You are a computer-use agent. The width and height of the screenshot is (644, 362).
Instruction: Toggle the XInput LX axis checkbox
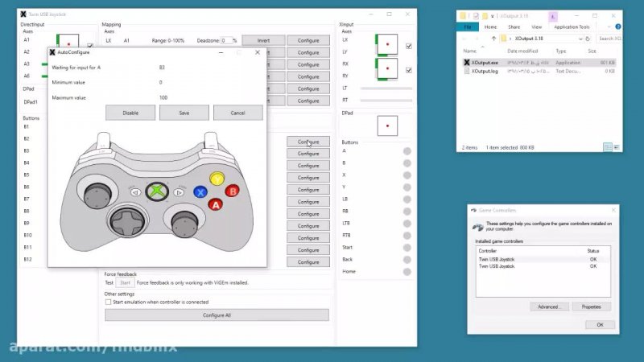click(x=409, y=47)
